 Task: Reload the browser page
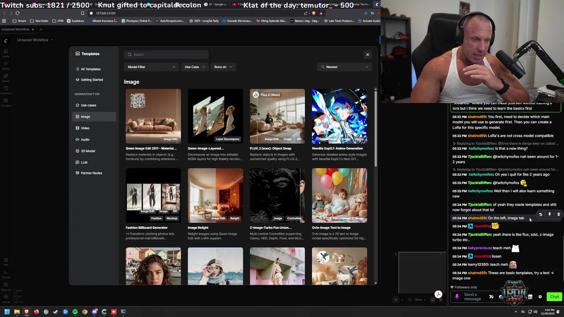18,13
